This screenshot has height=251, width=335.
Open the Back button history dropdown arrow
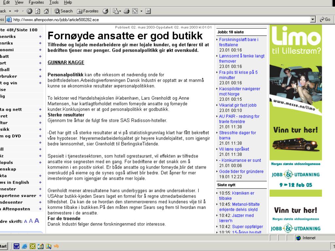tap(10, 11)
